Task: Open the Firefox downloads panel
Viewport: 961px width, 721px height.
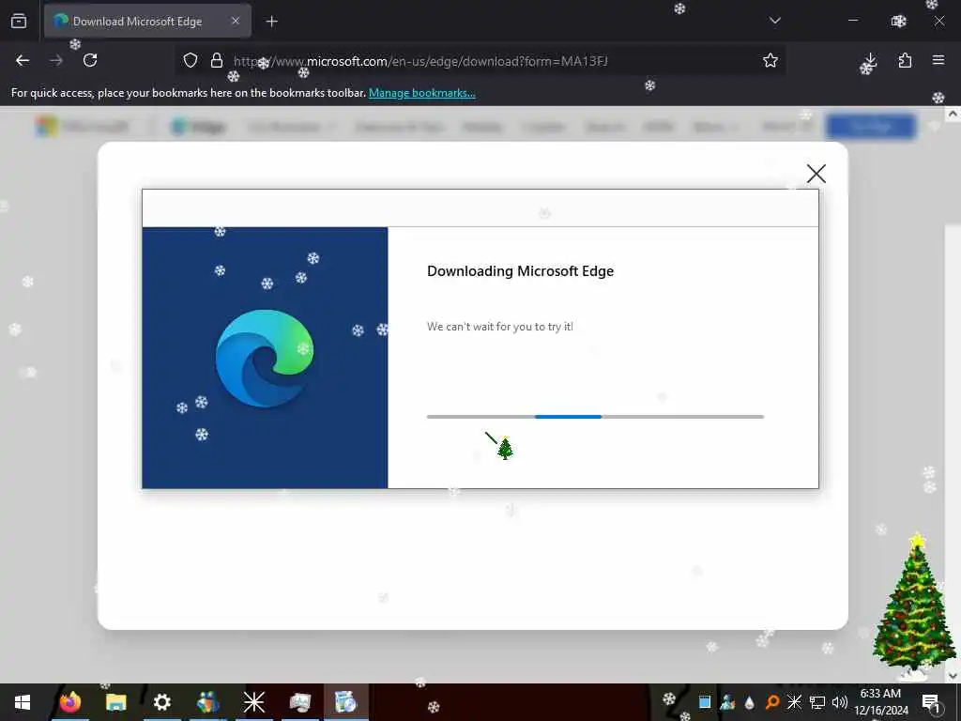Action: pos(870,61)
